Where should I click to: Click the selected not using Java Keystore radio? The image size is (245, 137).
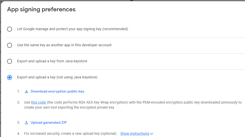[10, 77]
